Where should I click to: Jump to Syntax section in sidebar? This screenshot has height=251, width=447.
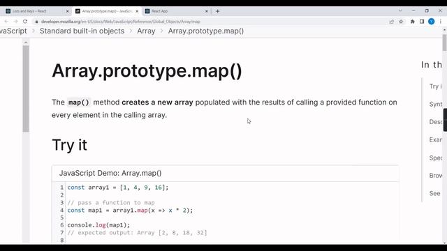coord(436,104)
